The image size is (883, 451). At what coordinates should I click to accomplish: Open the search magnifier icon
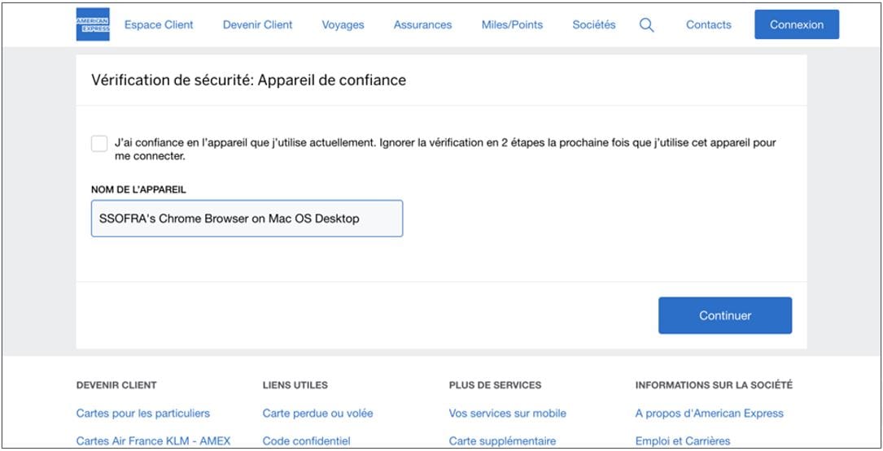646,25
